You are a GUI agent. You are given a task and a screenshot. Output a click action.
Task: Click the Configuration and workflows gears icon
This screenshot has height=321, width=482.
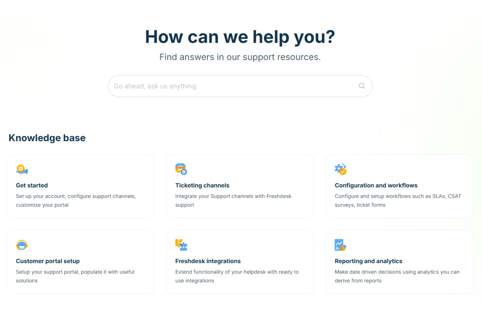[x=340, y=169]
